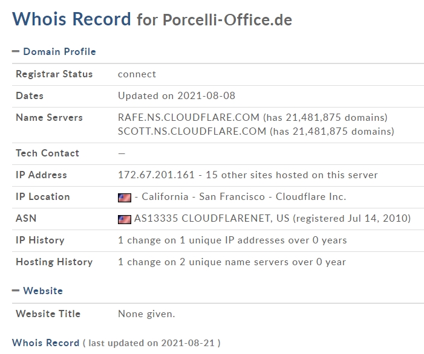Click the minus icon beside Website
Screen dimensions: 424x354
pos(16,291)
